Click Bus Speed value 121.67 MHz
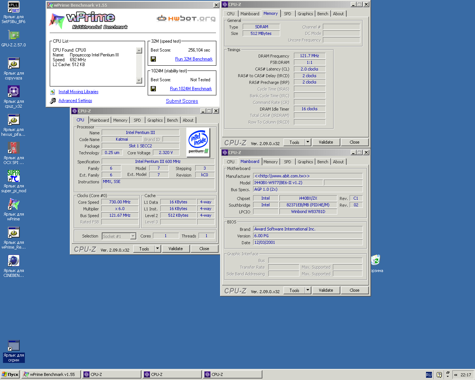 point(120,215)
